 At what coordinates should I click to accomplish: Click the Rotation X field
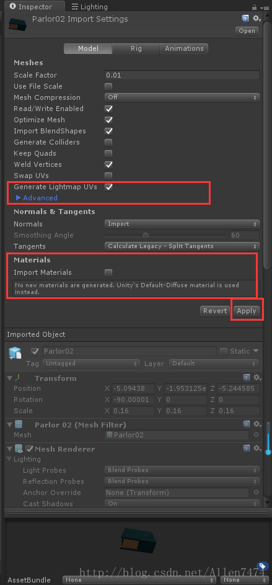click(x=133, y=400)
